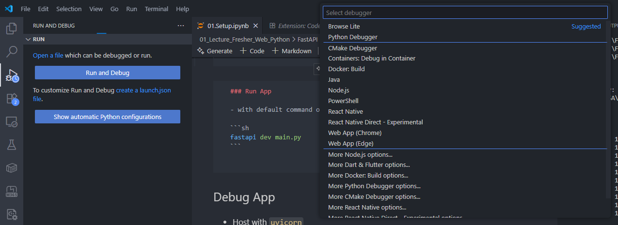Image resolution: width=618 pixels, height=225 pixels.
Task: Click the M365 toolkit icon
Action: pyautogui.click(x=11, y=191)
